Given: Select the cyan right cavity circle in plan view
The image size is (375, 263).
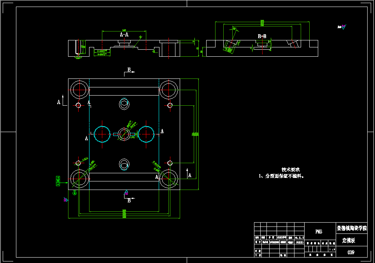Looking at the screenshot, I should coord(146,134).
